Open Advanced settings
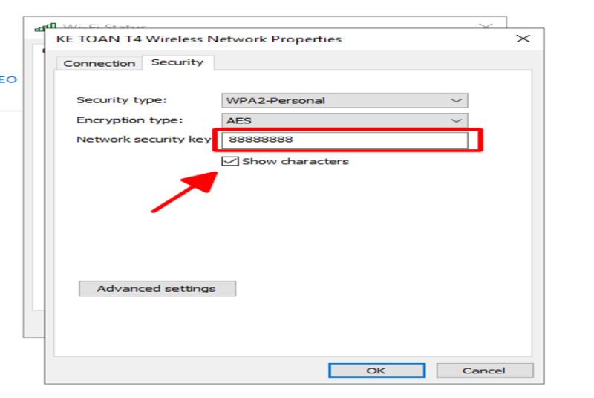The width and height of the screenshot is (594, 398). [157, 289]
